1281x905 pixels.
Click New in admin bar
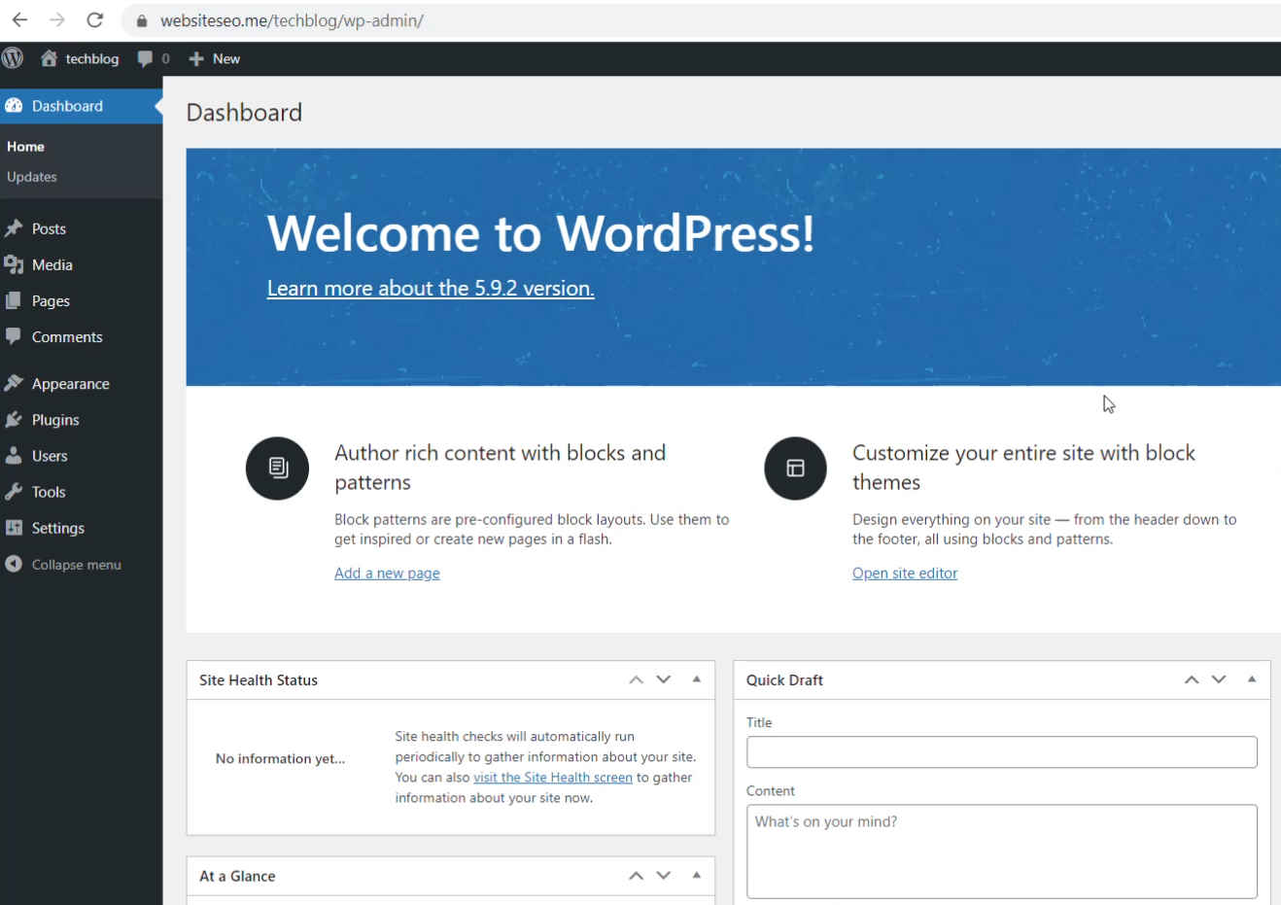[x=226, y=58]
